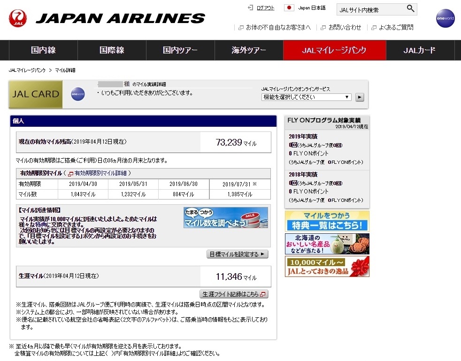Click JALマイレージバンク breadcrumb link

[27, 70]
